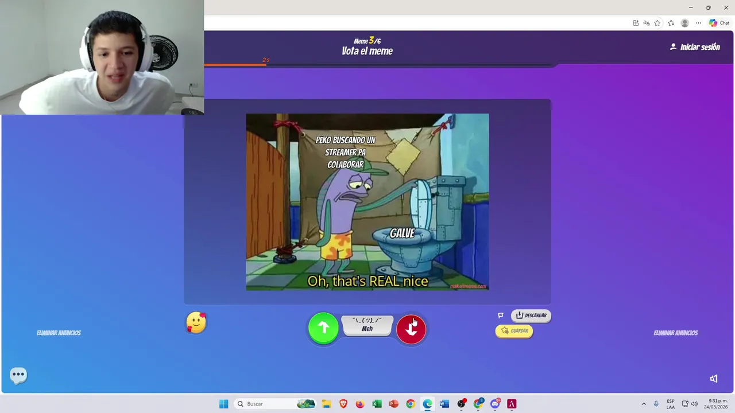Flag the meme with report icon
The height and width of the screenshot is (413, 735).
(501, 315)
